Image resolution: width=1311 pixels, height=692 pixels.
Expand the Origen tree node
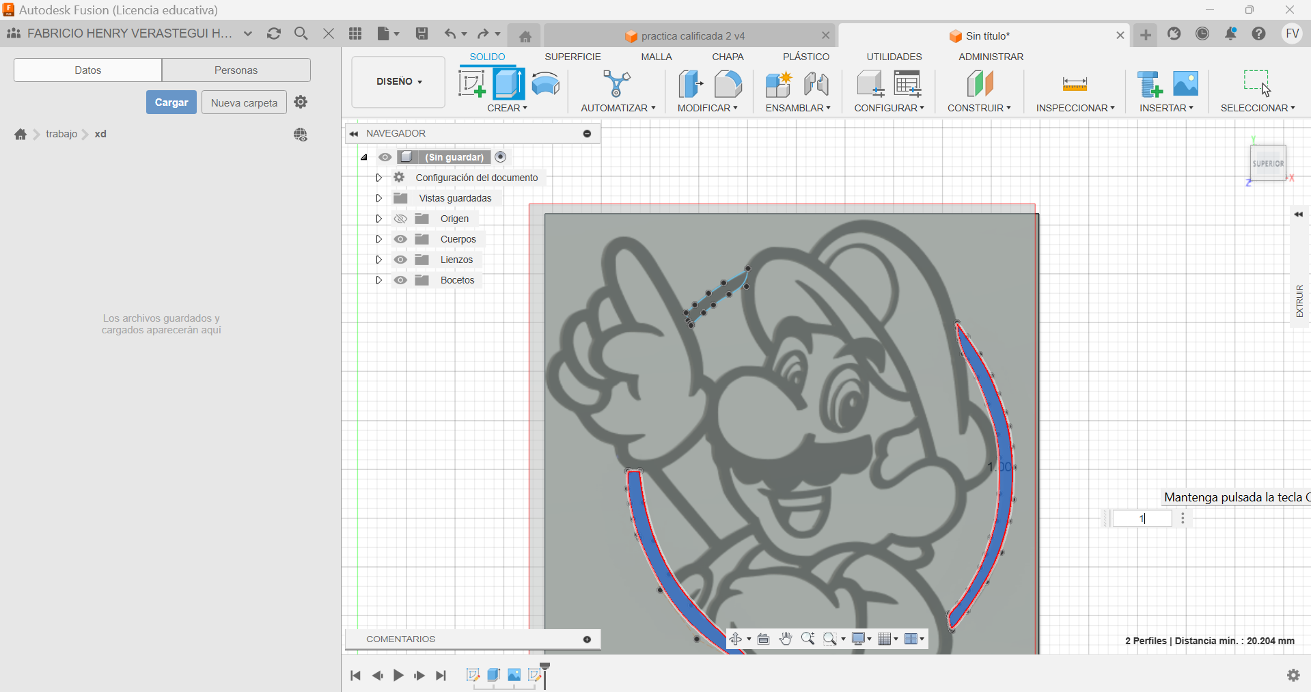(x=378, y=219)
